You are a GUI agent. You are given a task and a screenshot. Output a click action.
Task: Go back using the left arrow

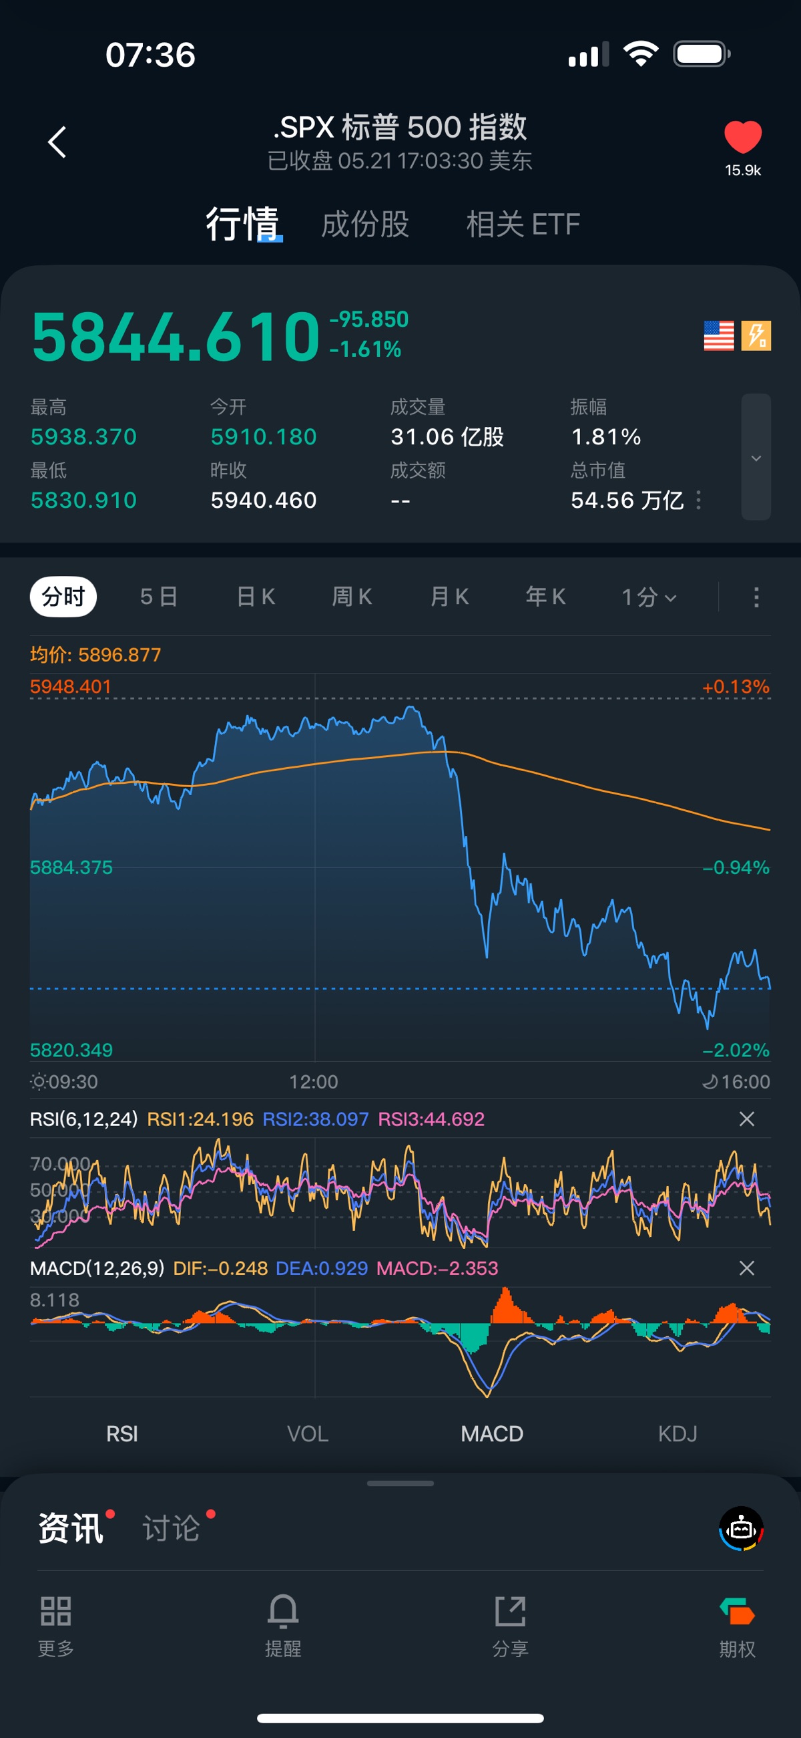[57, 142]
